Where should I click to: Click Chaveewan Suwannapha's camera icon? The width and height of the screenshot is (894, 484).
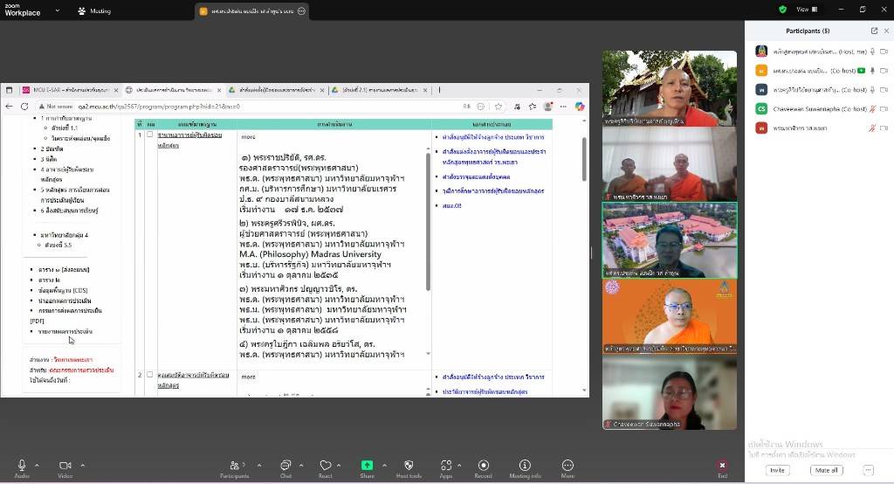pyautogui.click(x=884, y=109)
